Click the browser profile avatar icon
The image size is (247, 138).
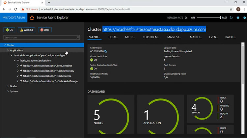point(238,9)
